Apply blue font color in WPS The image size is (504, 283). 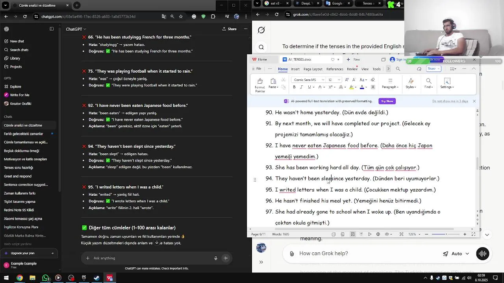coord(362,87)
